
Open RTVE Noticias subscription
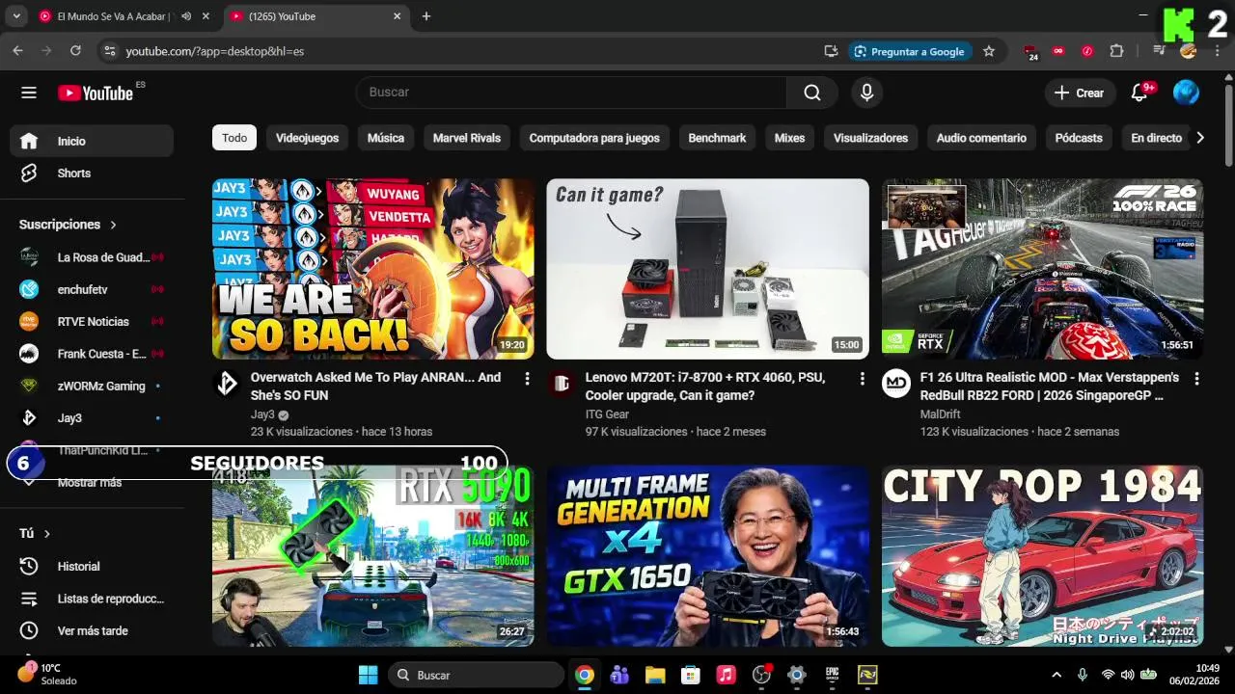coord(92,322)
